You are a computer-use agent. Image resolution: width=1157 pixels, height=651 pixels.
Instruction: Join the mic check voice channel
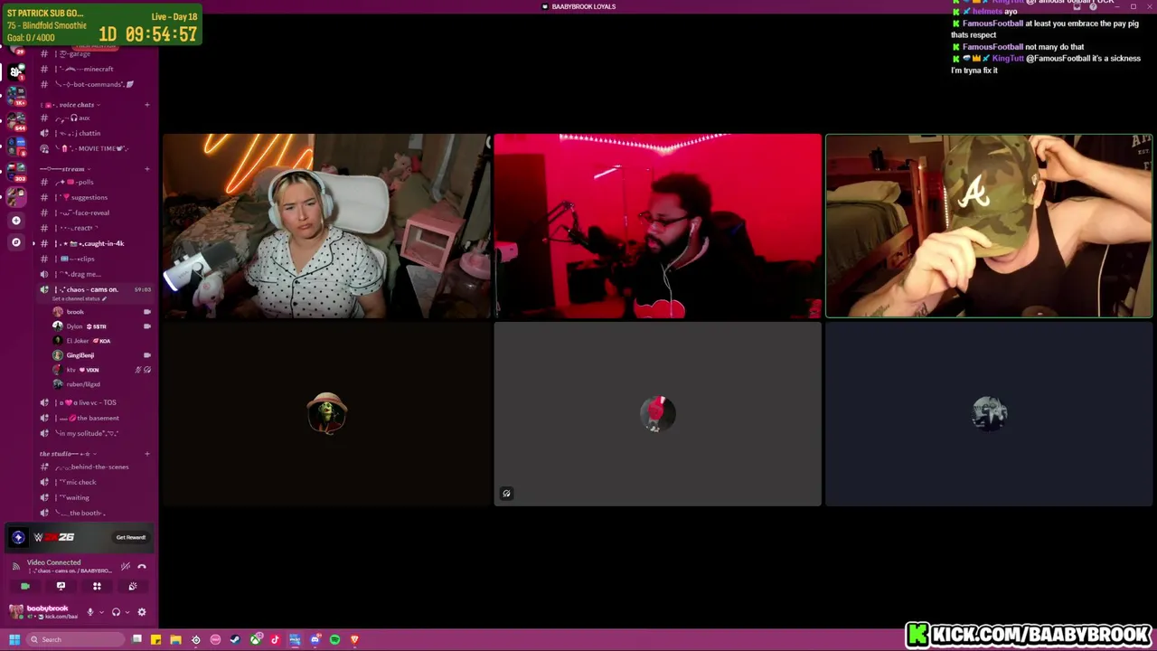95,482
